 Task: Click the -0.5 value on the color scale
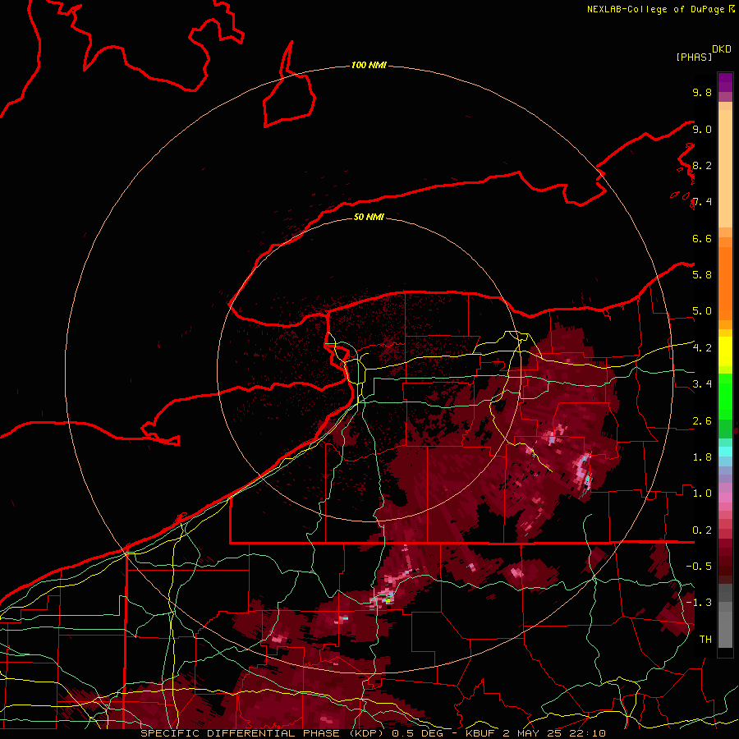(699, 566)
